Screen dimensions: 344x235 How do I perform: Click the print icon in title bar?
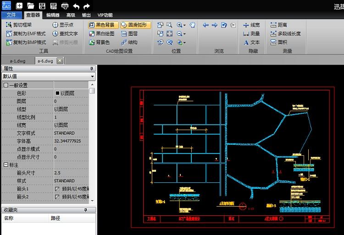(x=65, y=6)
